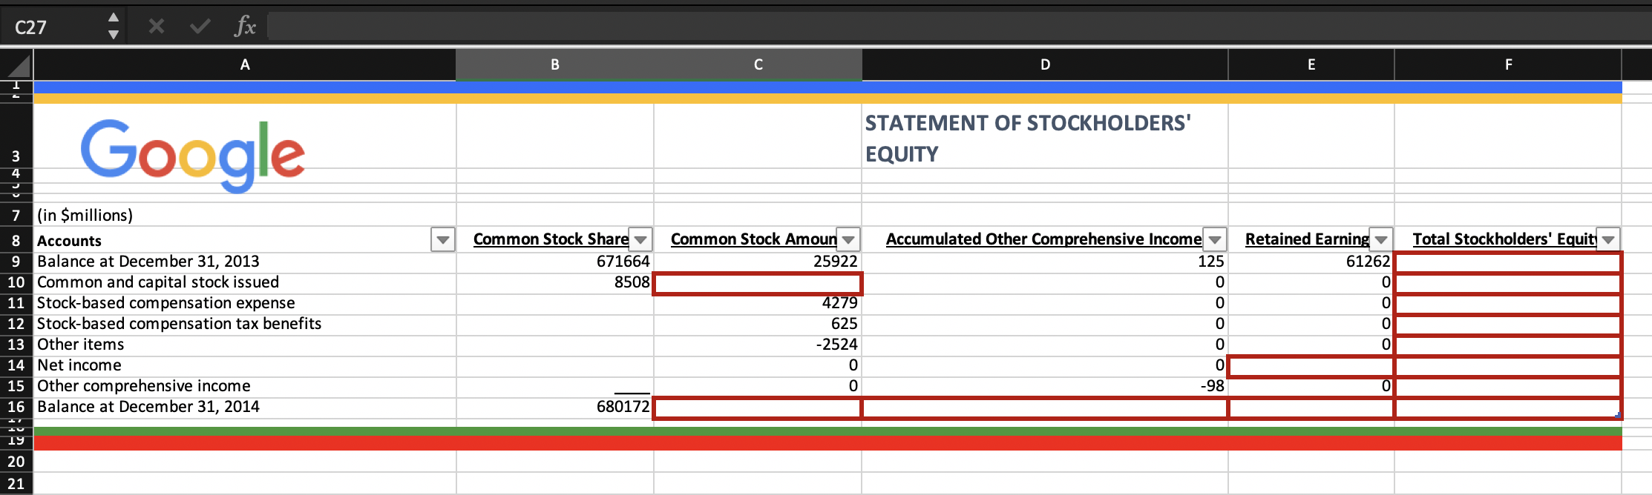Click the 'Retained Earnings' header text
Viewport: 1652px width, 495px height.
1307,239
